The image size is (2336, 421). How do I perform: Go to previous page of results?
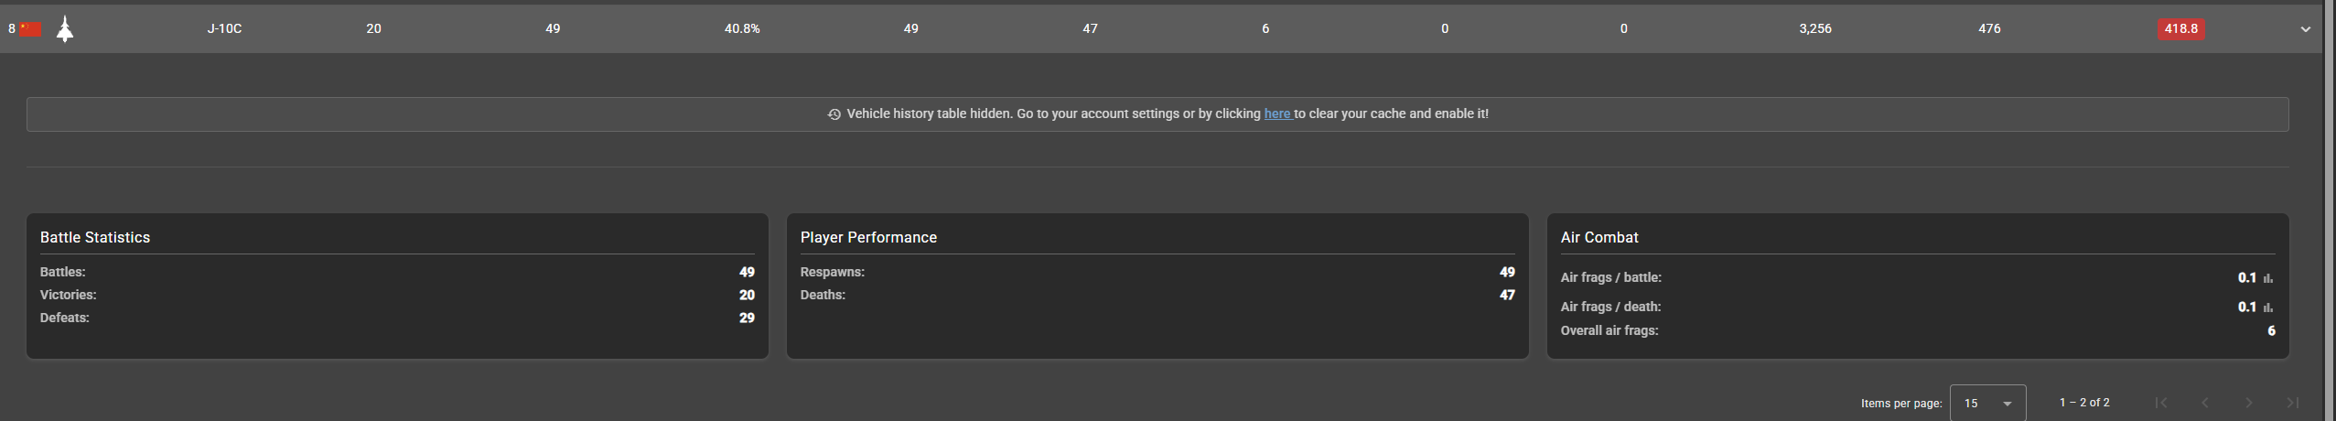click(2204, 403)
